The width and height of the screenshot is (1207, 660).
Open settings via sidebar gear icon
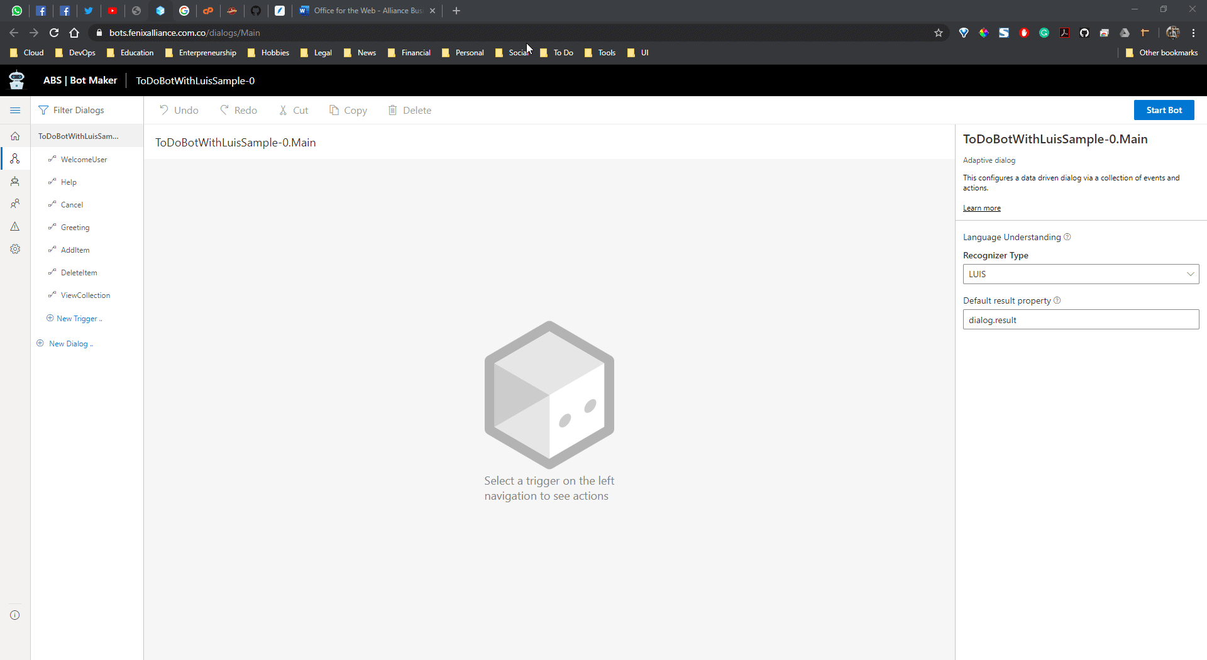(15, 249)
